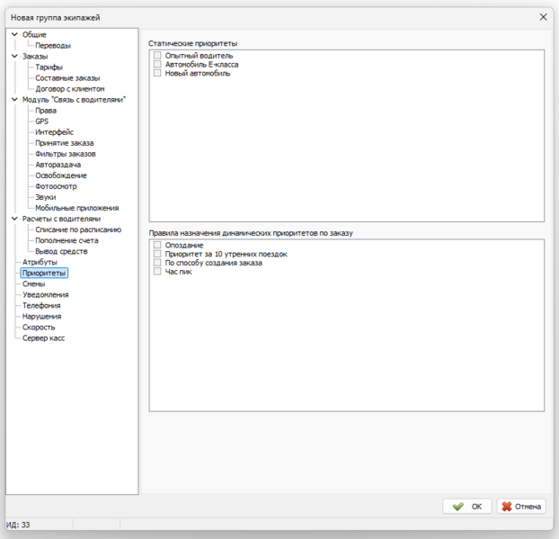559x539 pixels.
Task: Close the Новая группа экипажей dialog
Action: point(543,17)
